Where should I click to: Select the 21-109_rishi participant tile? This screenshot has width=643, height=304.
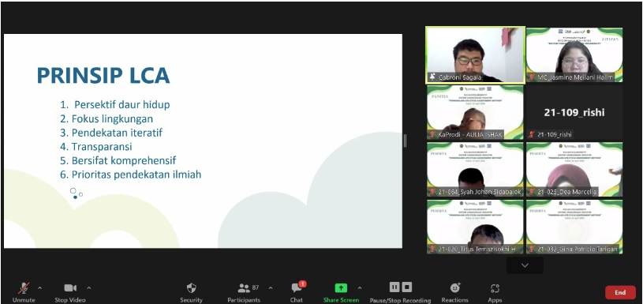[574, 112]
